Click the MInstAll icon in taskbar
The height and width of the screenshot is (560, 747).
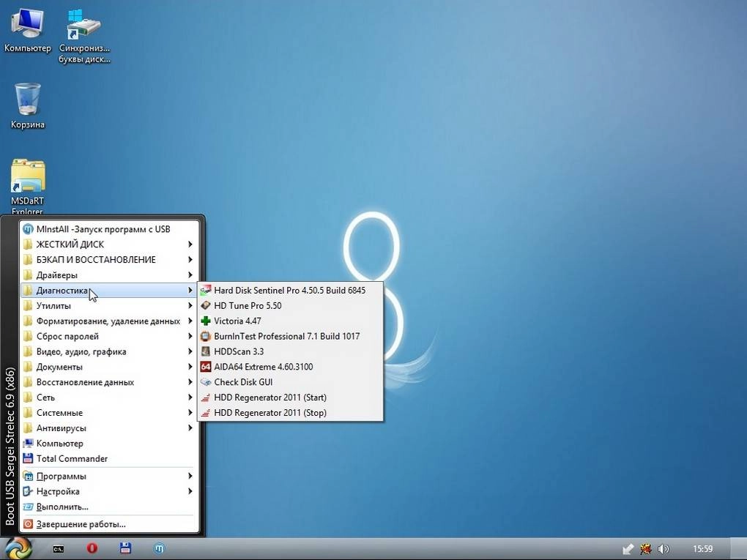(x=159, y=548)
